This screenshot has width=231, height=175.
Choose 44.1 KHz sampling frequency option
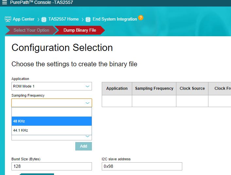click(x=52, y=130)
